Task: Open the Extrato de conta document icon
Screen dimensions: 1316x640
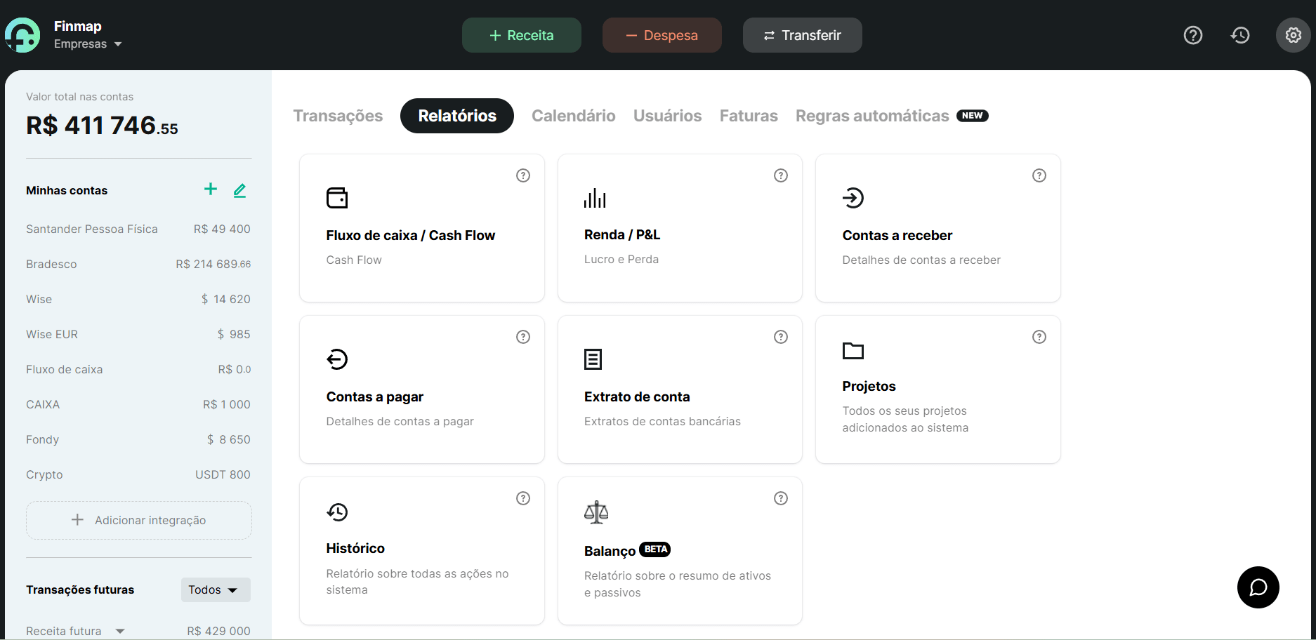Action: (x=593, y=359)
